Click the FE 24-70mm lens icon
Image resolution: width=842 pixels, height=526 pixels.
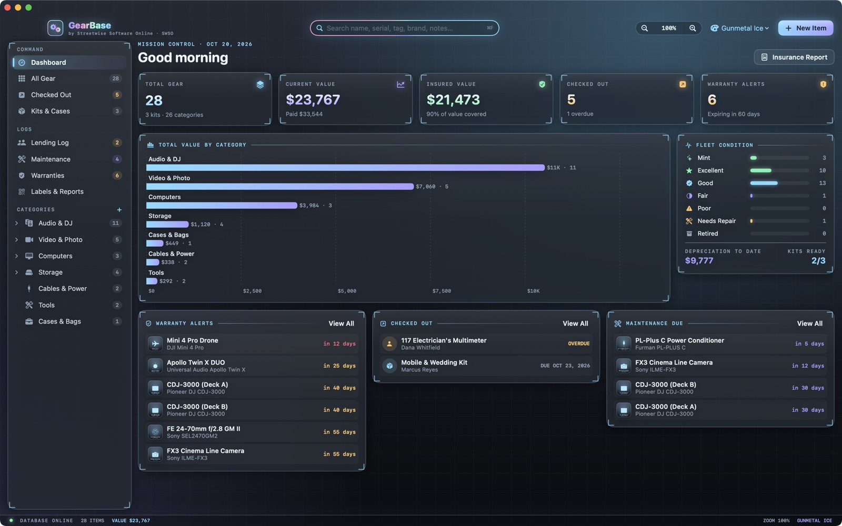[155, 432]
